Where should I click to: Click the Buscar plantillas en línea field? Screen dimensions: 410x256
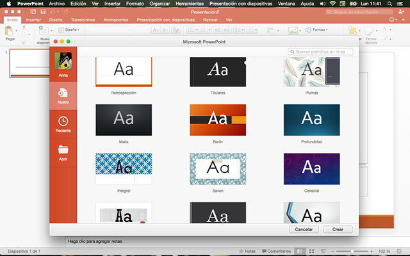[x=320, y=51]
